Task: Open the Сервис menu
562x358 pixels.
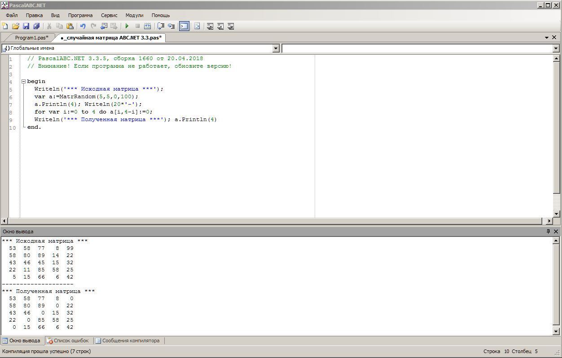Action: (109, 15)
